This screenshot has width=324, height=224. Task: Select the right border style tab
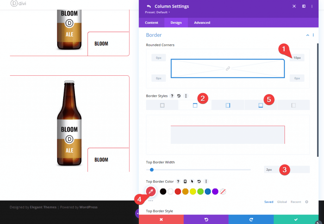pyautogui.click(x=228, y=105)
